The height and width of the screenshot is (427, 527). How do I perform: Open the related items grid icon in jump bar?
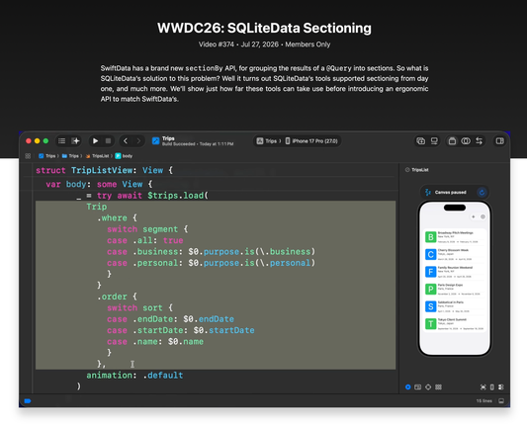28,156
